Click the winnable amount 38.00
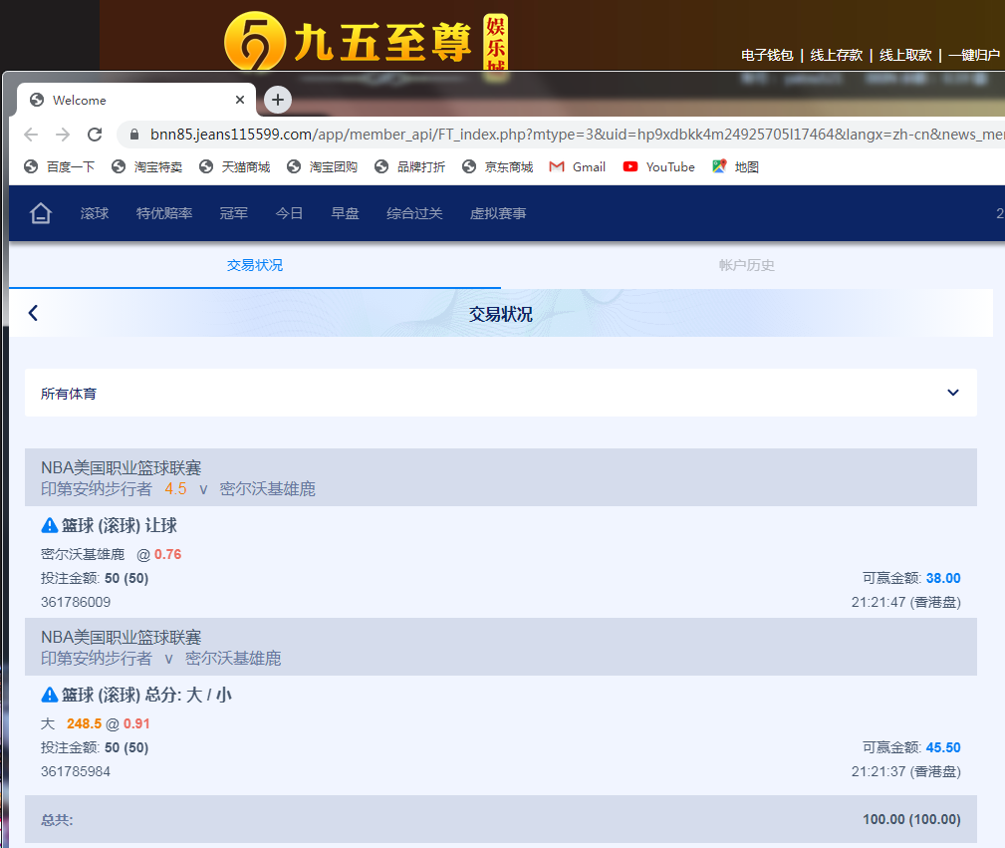Viewport: 1005px width, 848px height. click(943, 578)
